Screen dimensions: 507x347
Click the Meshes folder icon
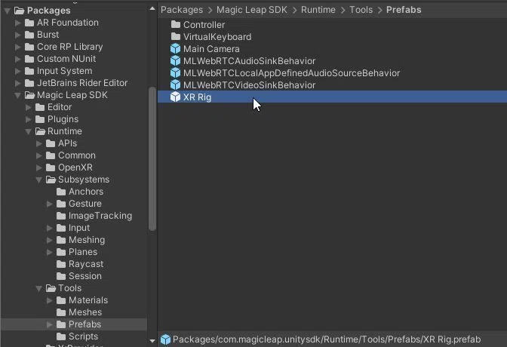click(x=61, y=312)
